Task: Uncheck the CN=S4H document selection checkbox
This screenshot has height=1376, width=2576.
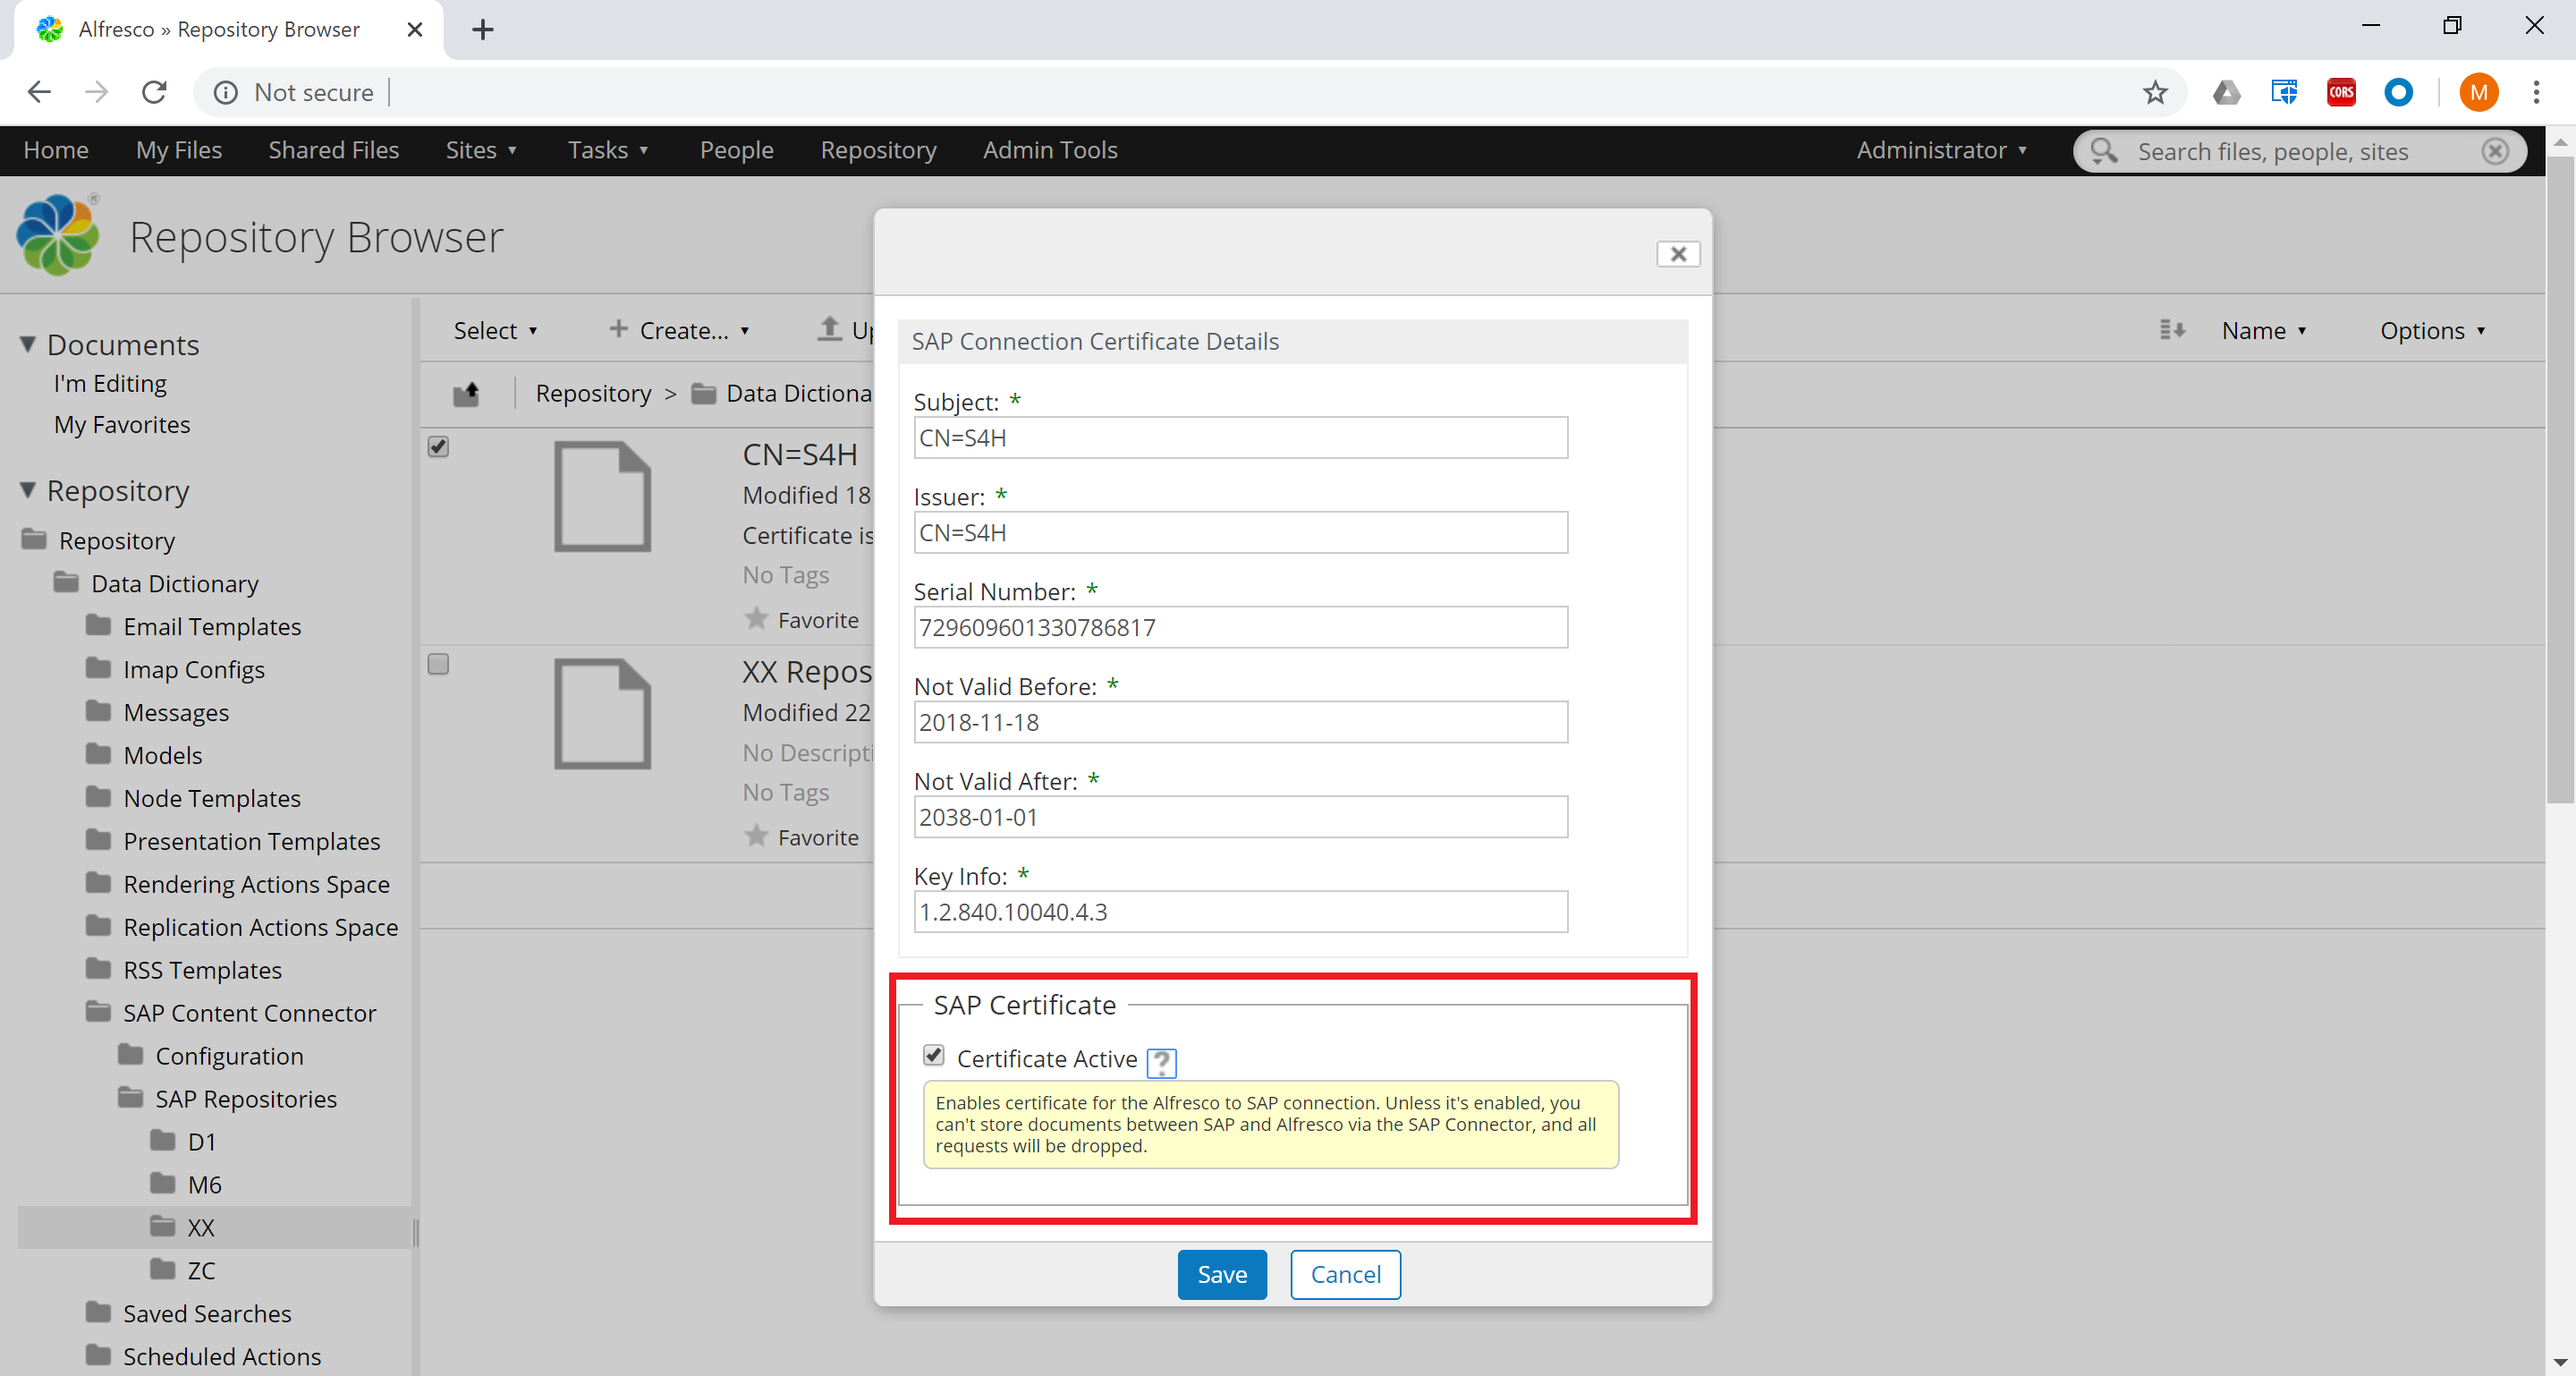Action: [437, 447]
